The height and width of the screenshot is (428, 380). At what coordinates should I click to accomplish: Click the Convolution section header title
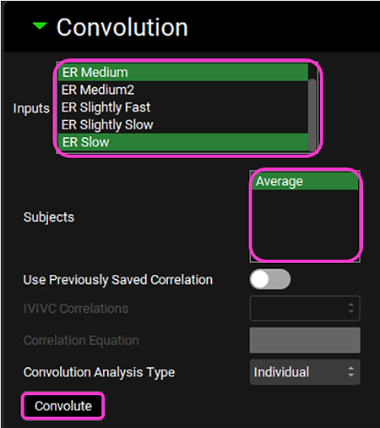point(122,27)
